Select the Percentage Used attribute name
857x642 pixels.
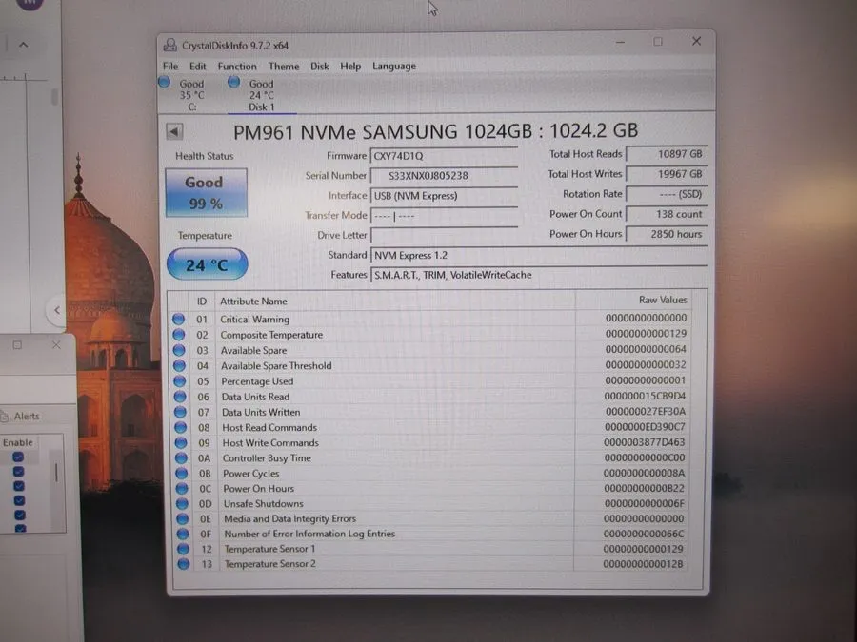(x=257, y=381)
